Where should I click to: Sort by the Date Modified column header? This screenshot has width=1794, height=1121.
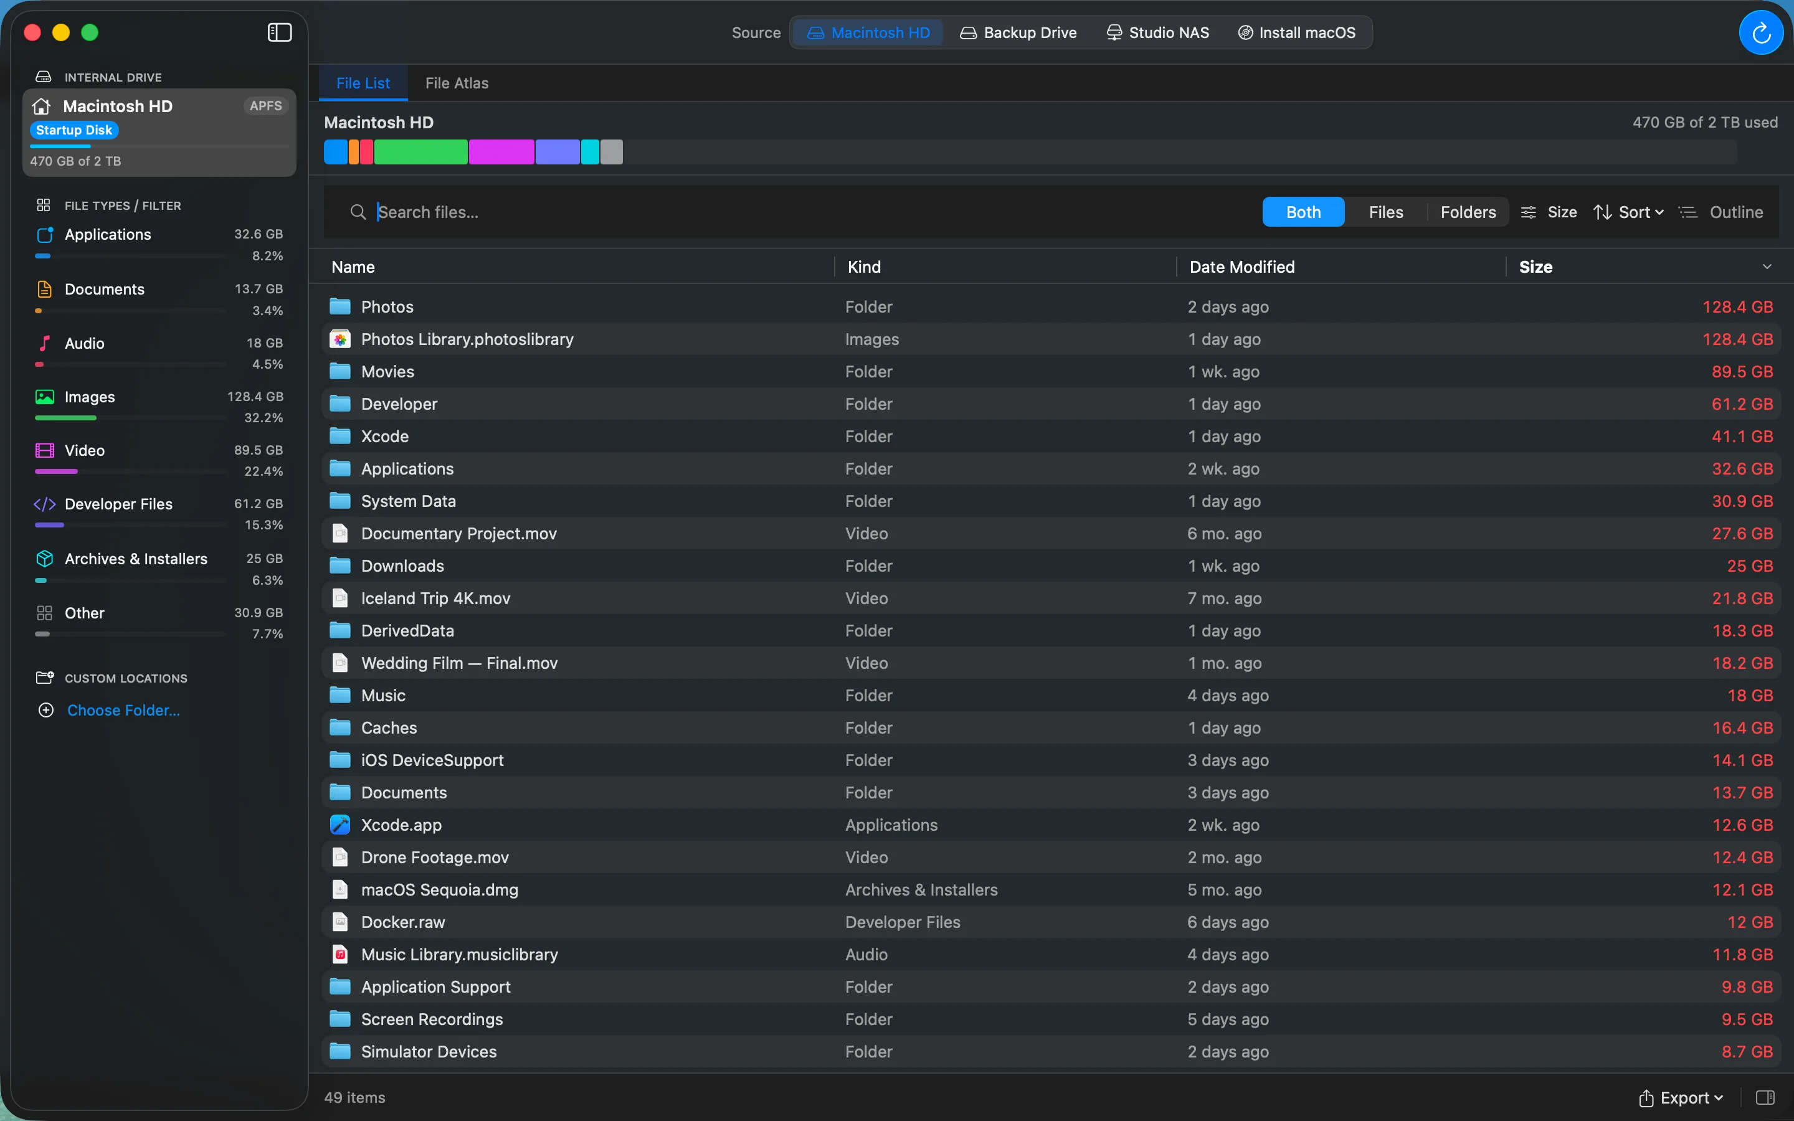coord(1241,267)
